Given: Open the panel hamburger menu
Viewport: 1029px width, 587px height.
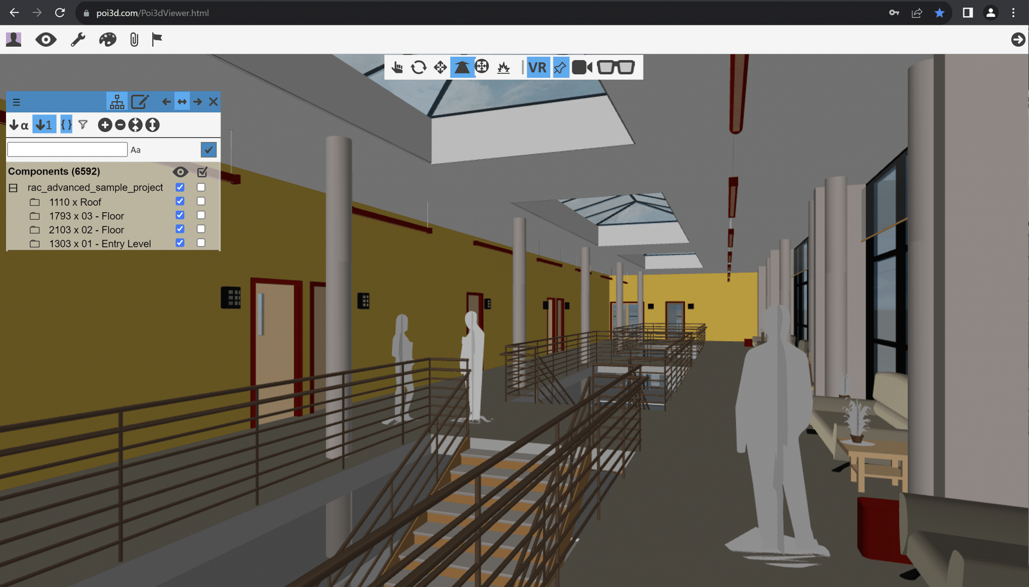Looking at the screenshot, I should [x=17, y=102].
